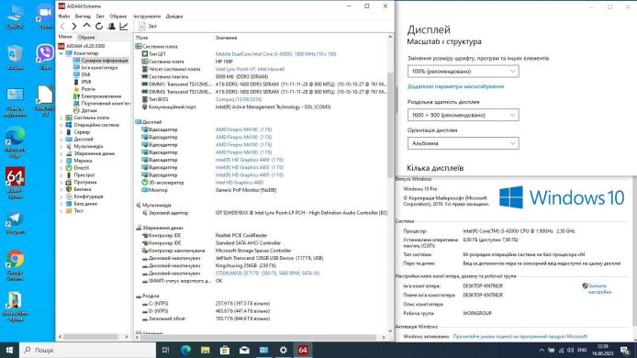Click the ENG language indicator in the tray
Screen dimensions: 637x358
tap(582, 350)
